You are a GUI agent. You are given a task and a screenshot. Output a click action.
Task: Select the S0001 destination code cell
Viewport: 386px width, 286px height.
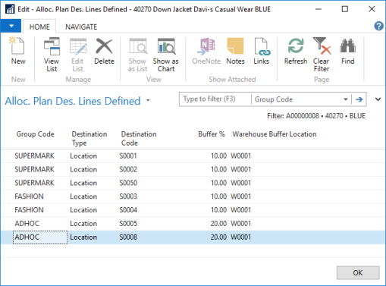point(128,156)
